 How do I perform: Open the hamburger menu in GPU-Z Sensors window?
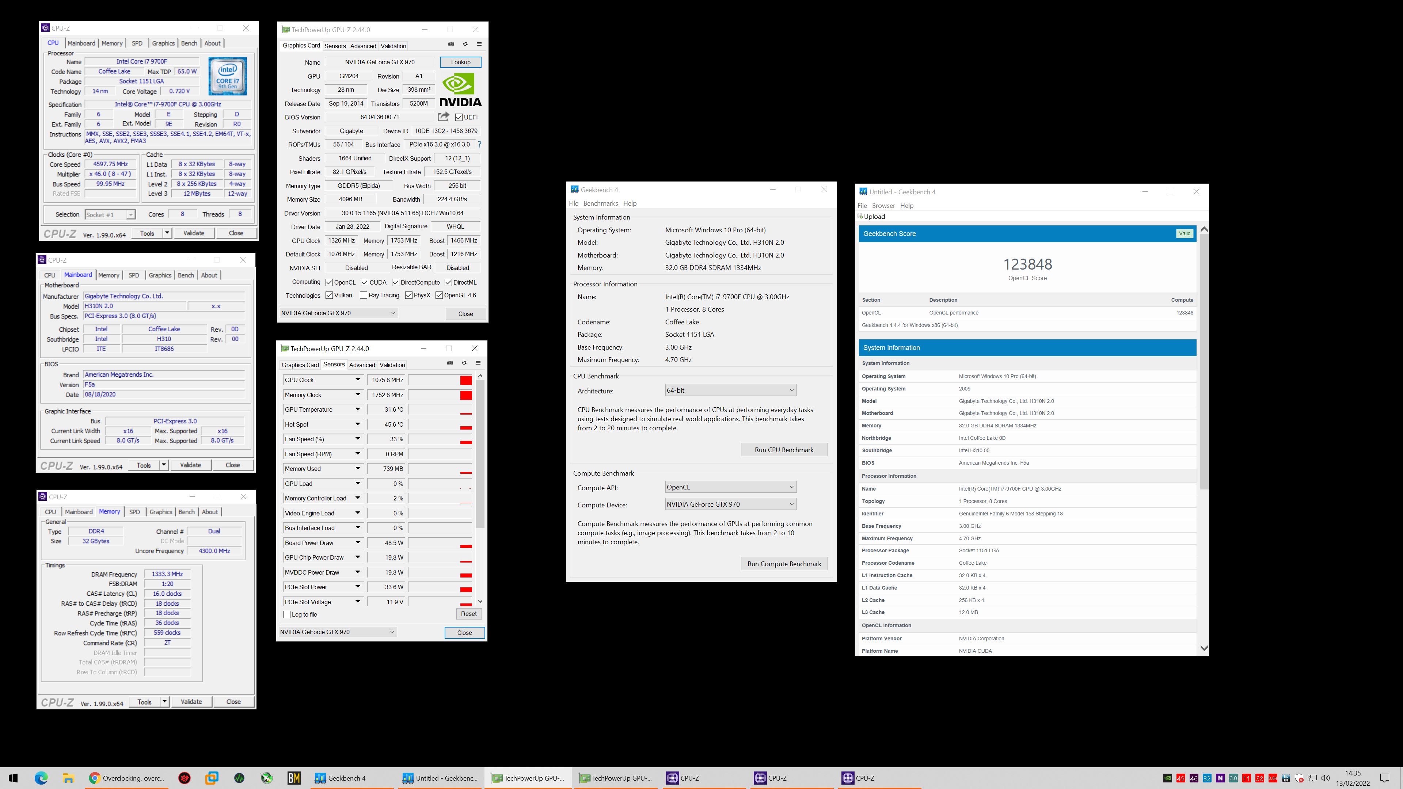pyautogui.click(x=478, y=363)
